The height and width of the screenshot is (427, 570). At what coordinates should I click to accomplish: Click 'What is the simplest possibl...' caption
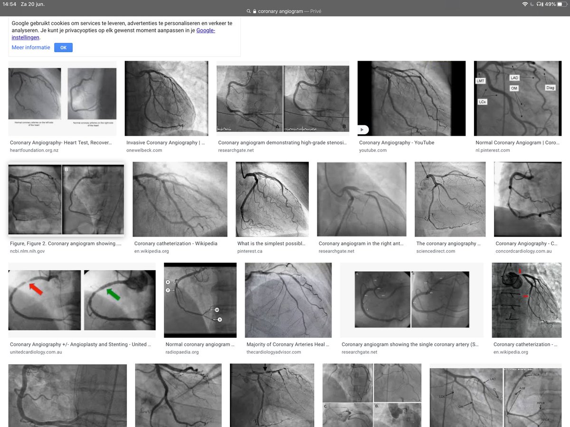click(271, 244)
